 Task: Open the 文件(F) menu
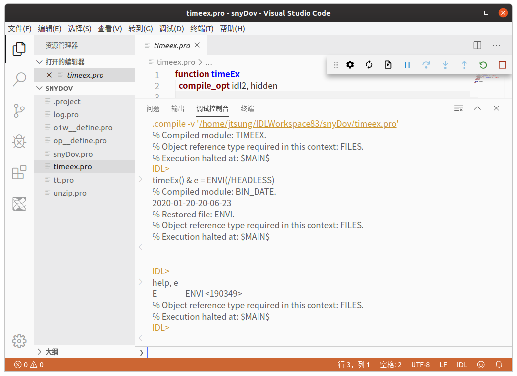pos(19,29)
